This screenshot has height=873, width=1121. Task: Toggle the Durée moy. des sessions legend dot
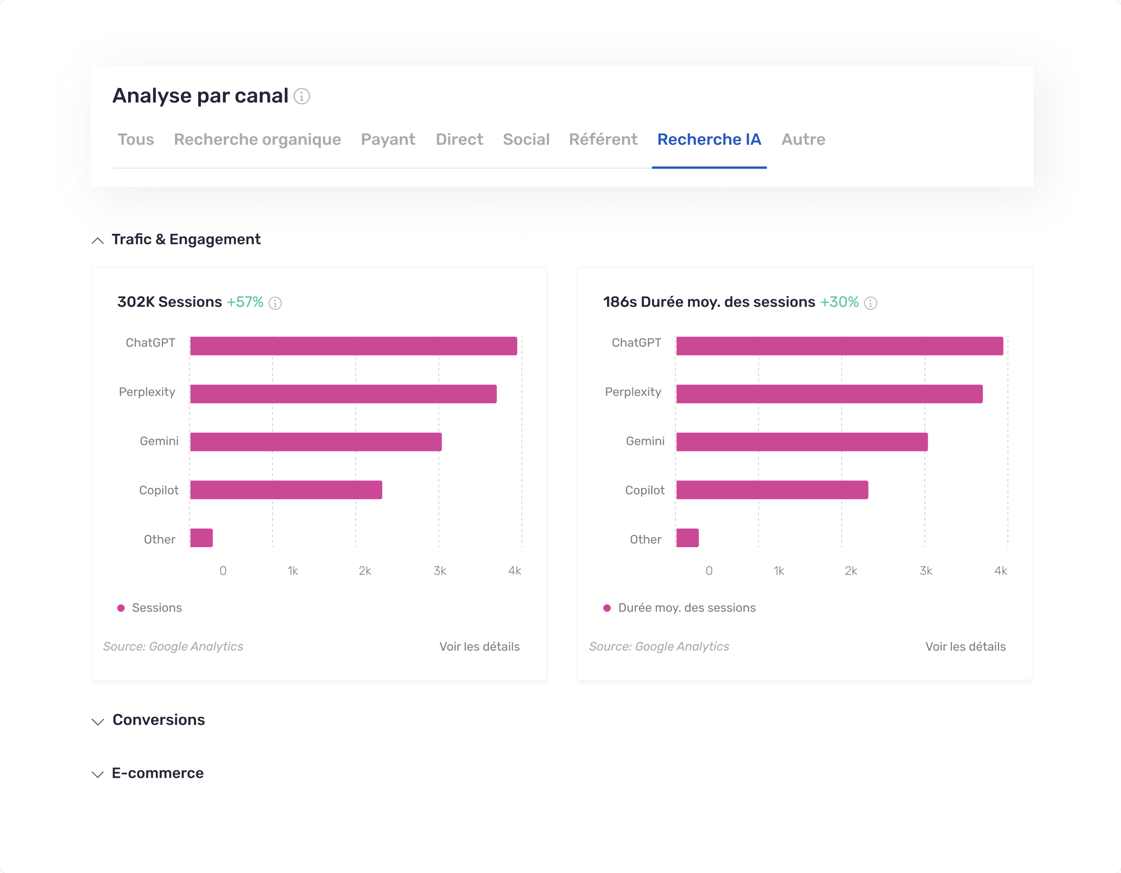tap(607, 608)
